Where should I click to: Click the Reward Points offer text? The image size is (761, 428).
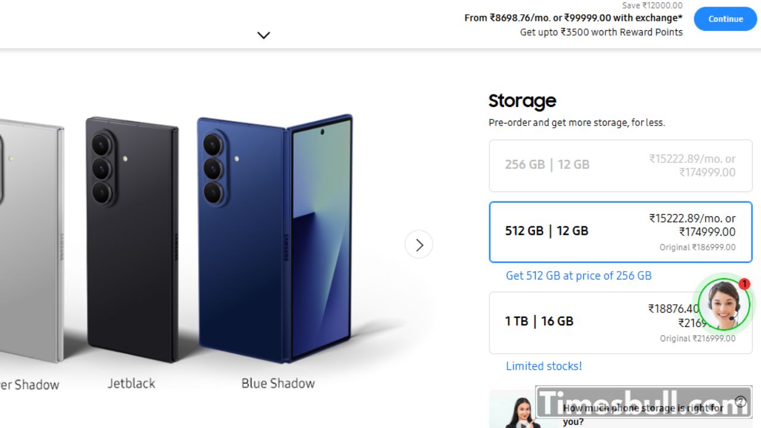[600, 32]
